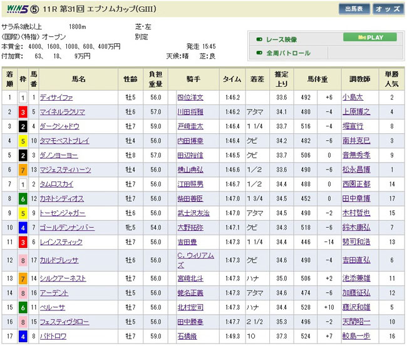Click green frame 6 badge beside カネトシディオス
The height and width of the screenshot is (346, 407).
pyautogui.click(x=23, y=198)
